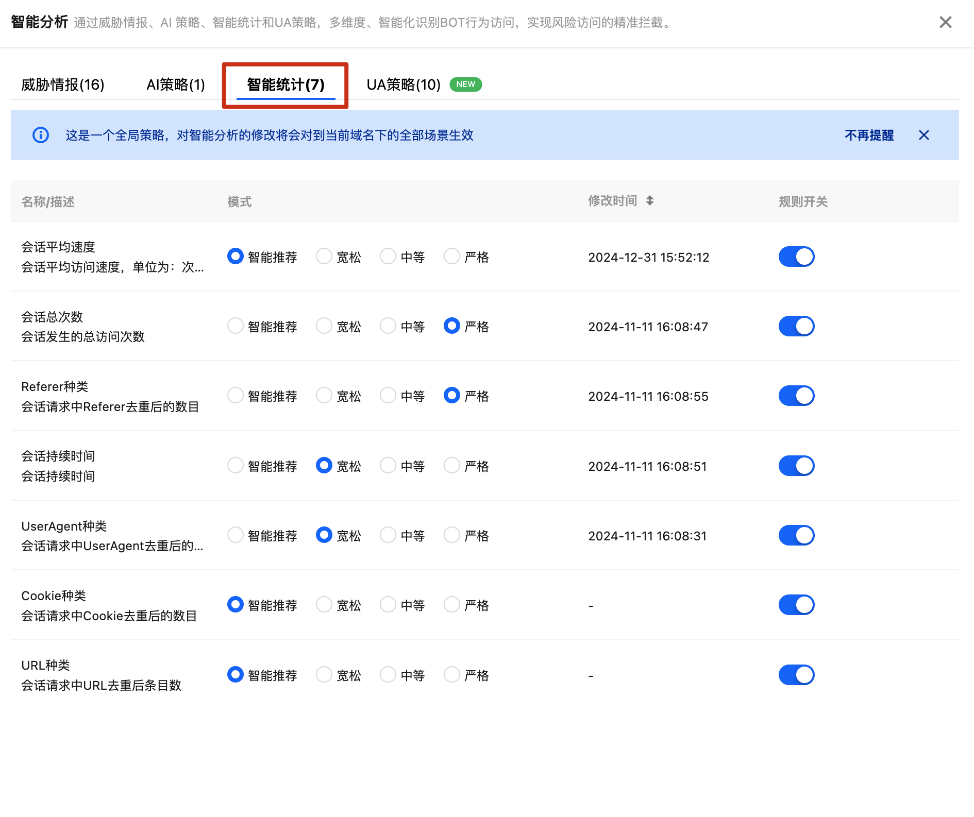Set 会话持续时间 to 中等
Screen dimensions: 974x817
pos(388,465)
